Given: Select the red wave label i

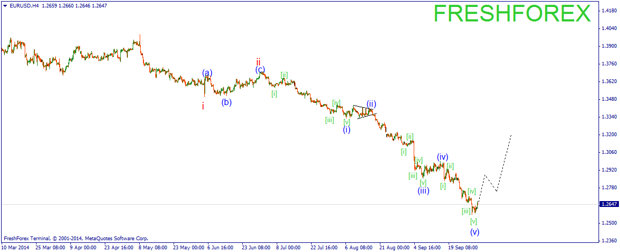Looking at the screenshot, I should pyautogui.click(x=203, y=106).
